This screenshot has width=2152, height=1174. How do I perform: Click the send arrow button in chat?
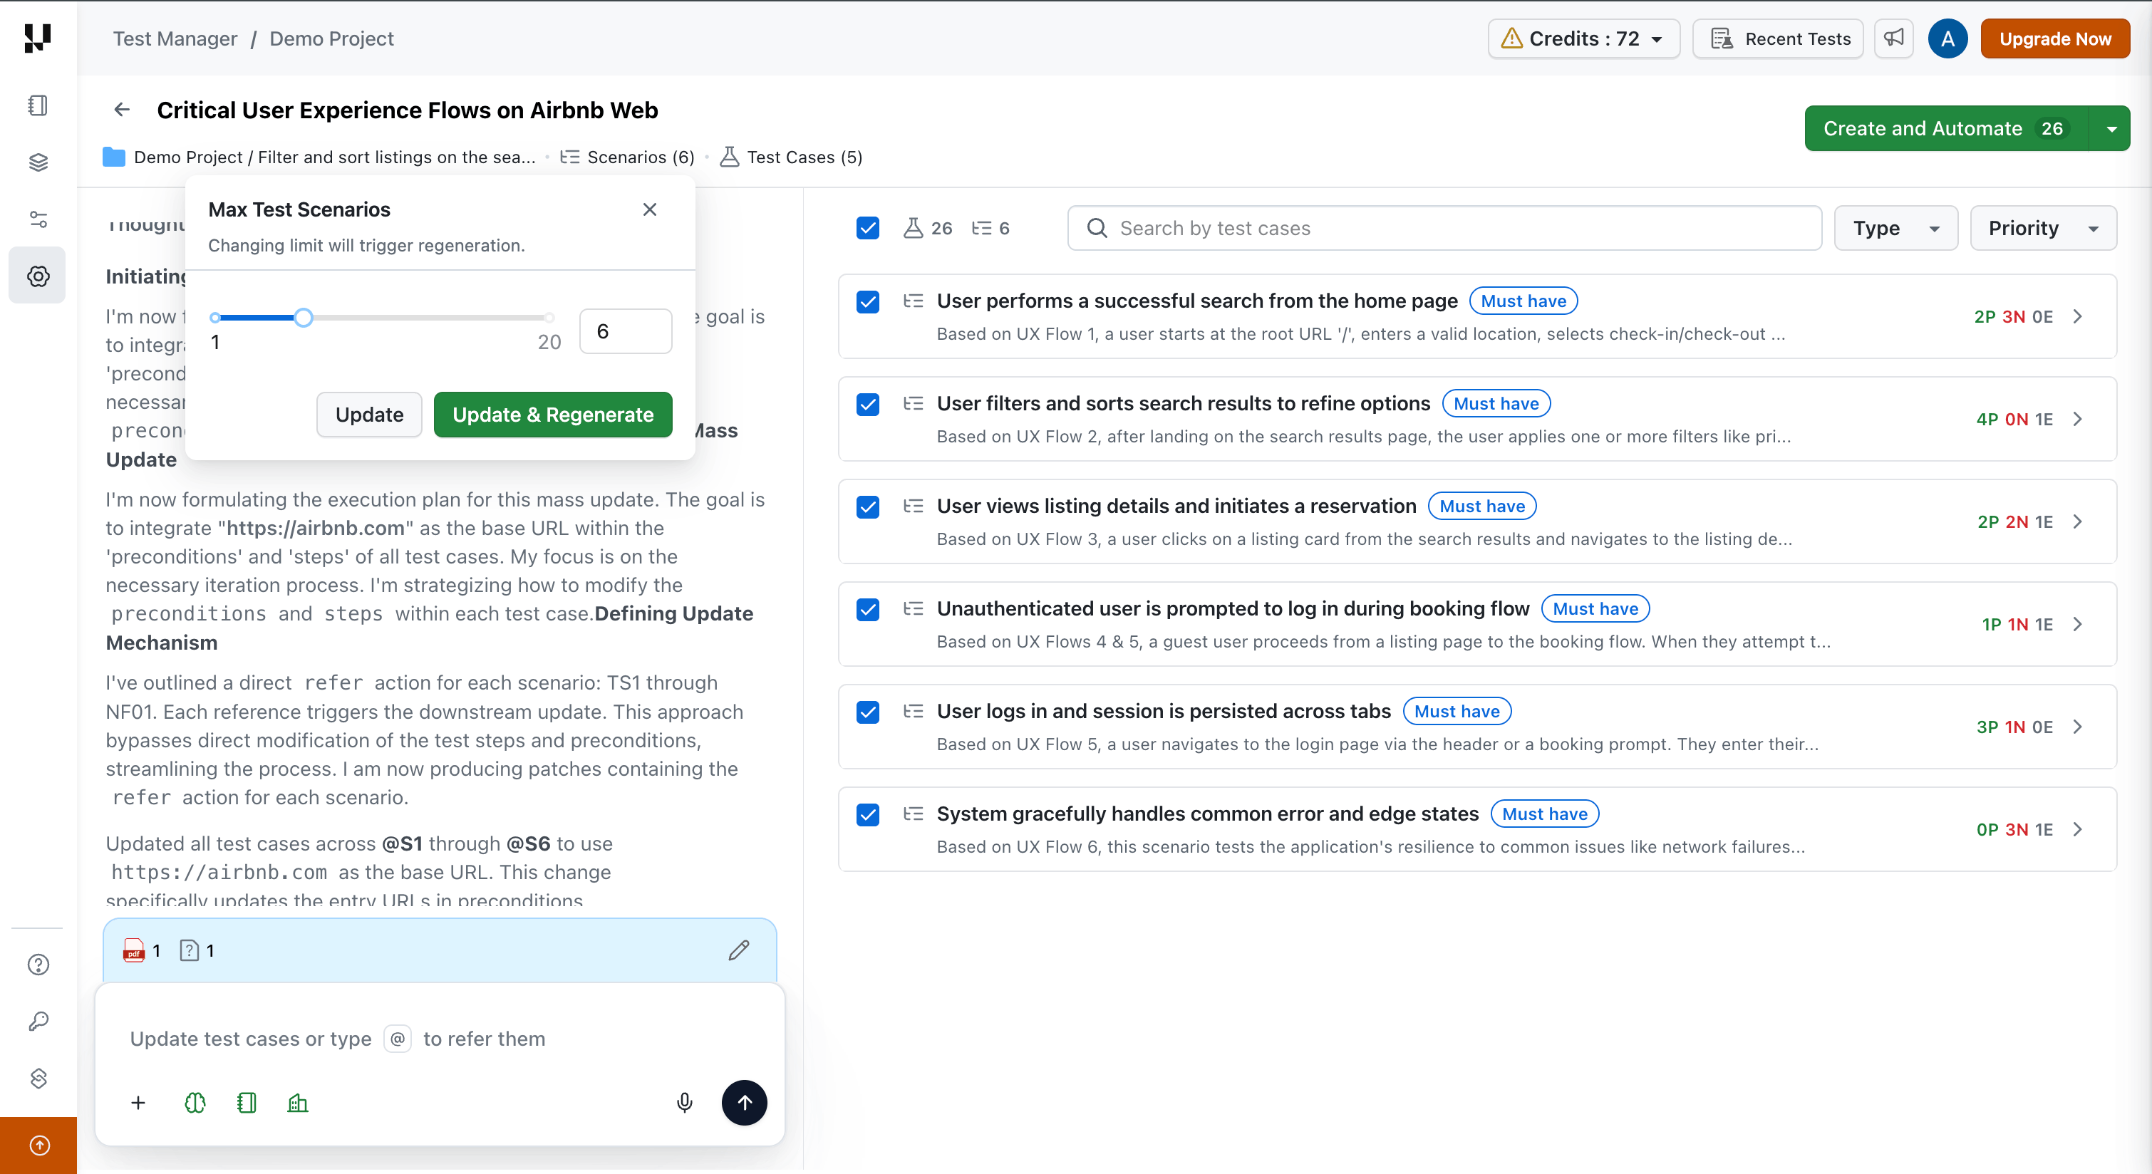tap(743, 1103)
